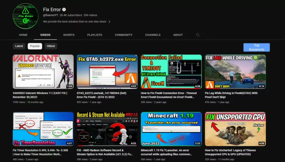
Task: Open the Connection Failed & Timeout thumbnail
Action: (x=171, y=72)
